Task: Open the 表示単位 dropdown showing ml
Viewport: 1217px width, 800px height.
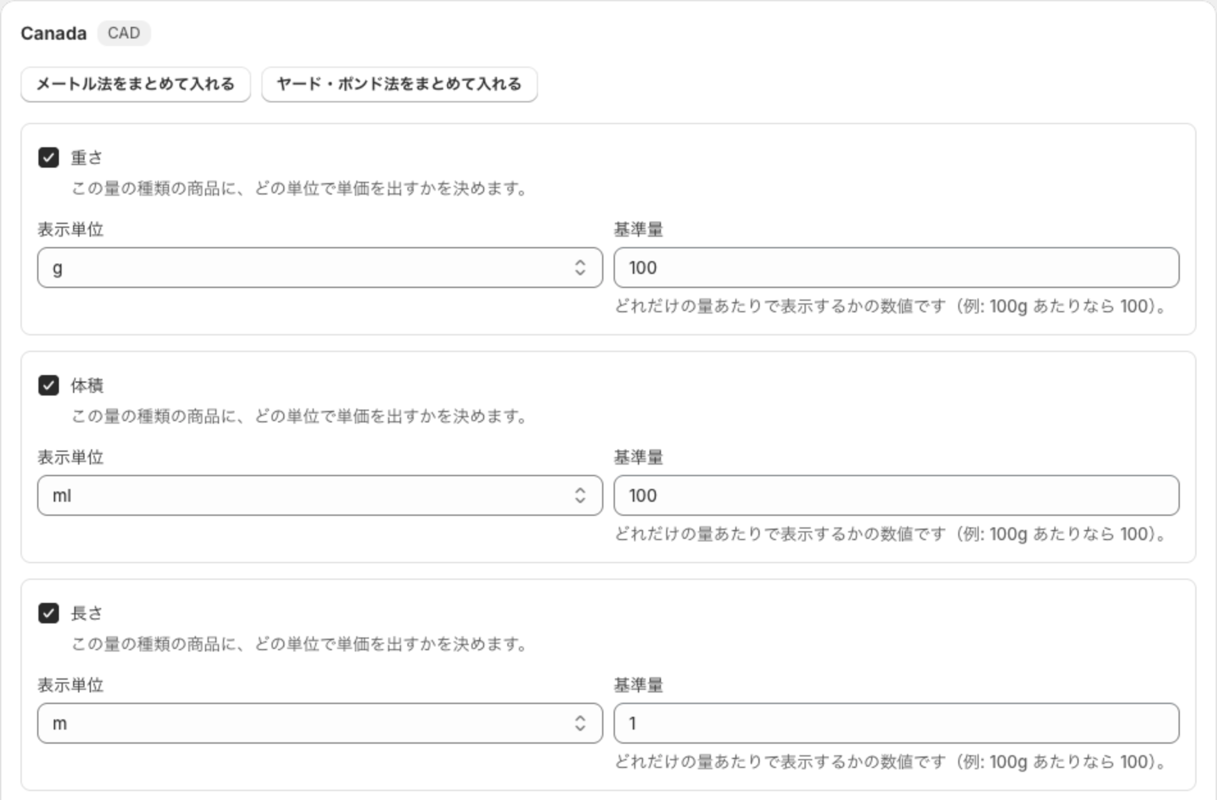Action: pyautogui.click(x=320, y=495)
